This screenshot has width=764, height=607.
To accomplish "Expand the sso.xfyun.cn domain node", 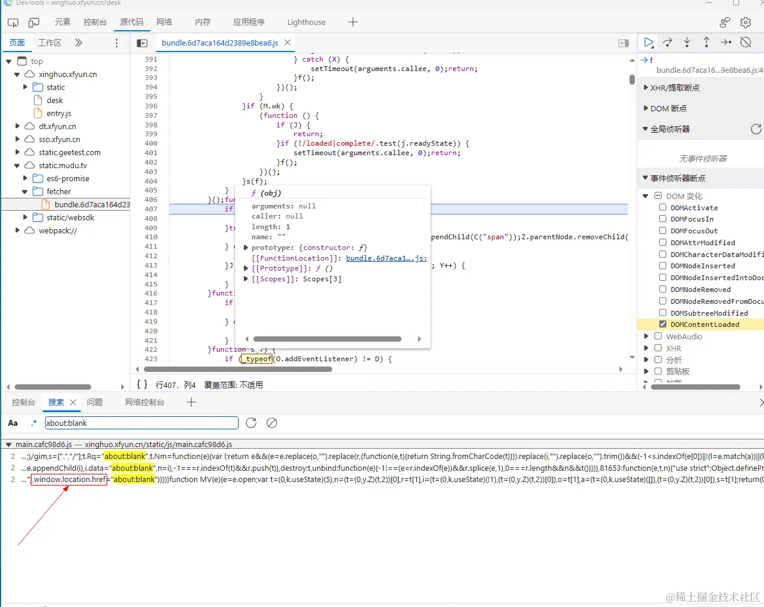I will pos(17,139).
